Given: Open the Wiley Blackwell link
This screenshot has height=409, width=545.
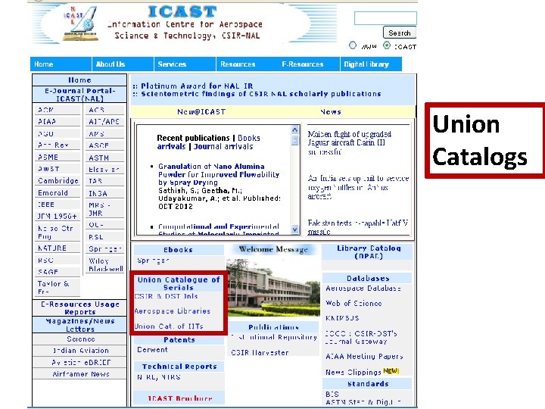Looking at the screenshot, I should coord(106,264).
